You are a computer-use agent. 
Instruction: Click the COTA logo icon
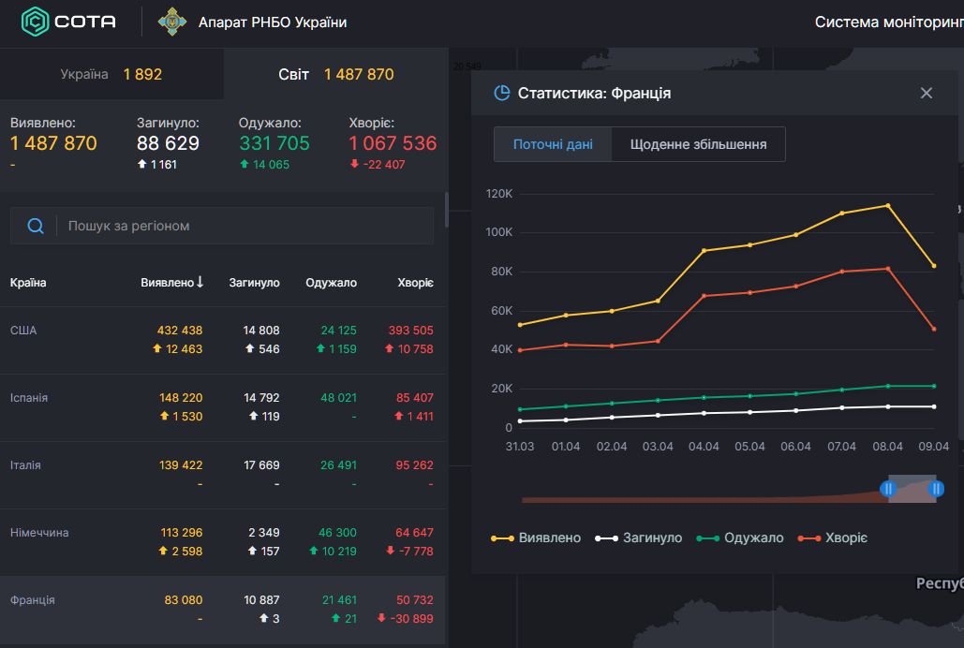tap(35, 22)
